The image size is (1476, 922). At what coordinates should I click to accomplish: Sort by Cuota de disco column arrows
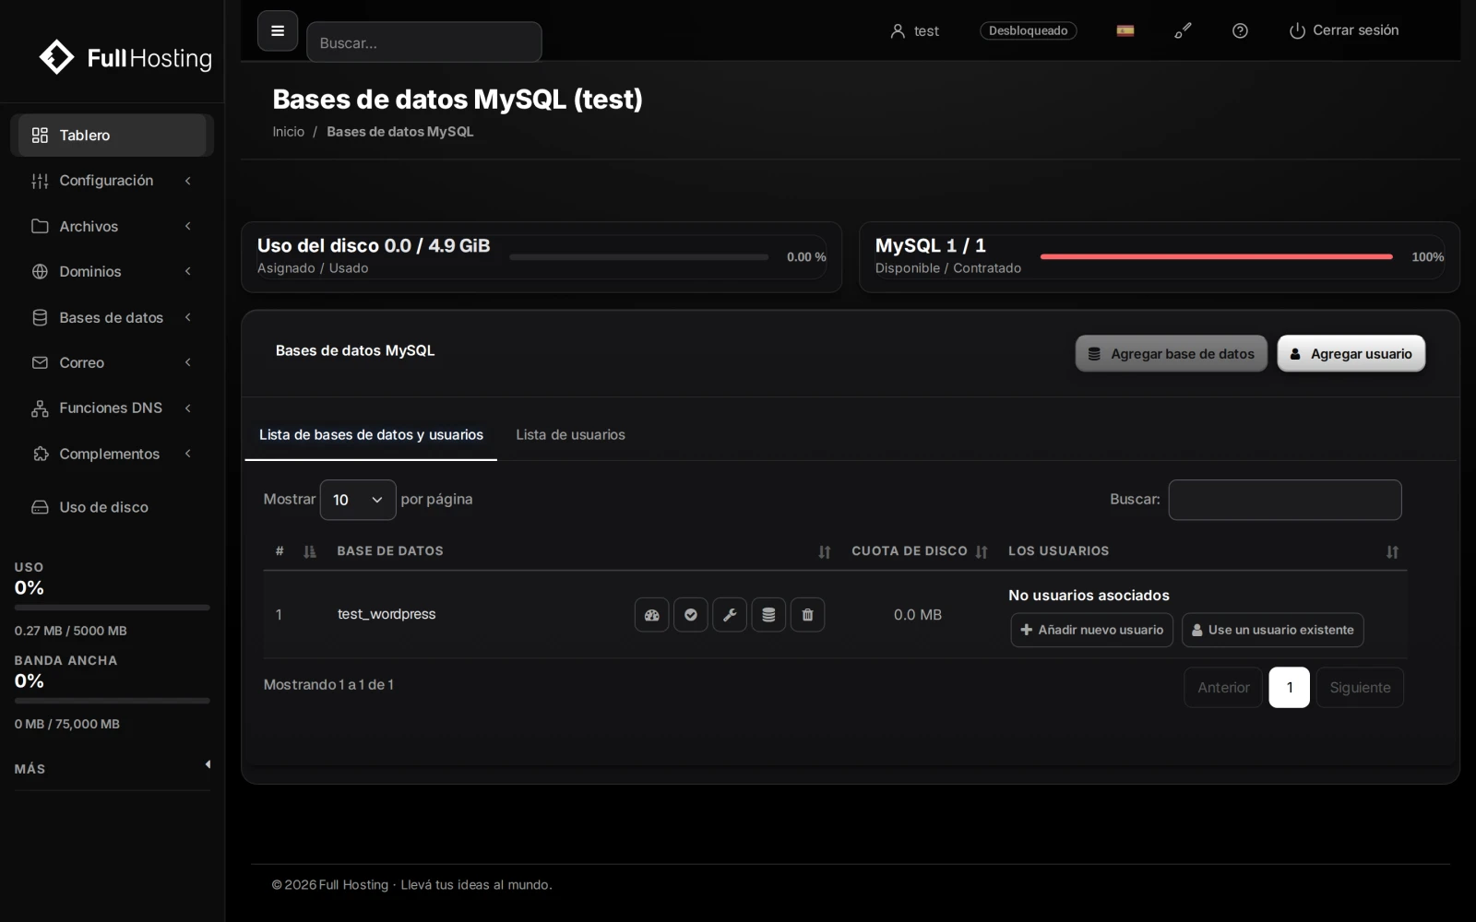coord(982,551)
